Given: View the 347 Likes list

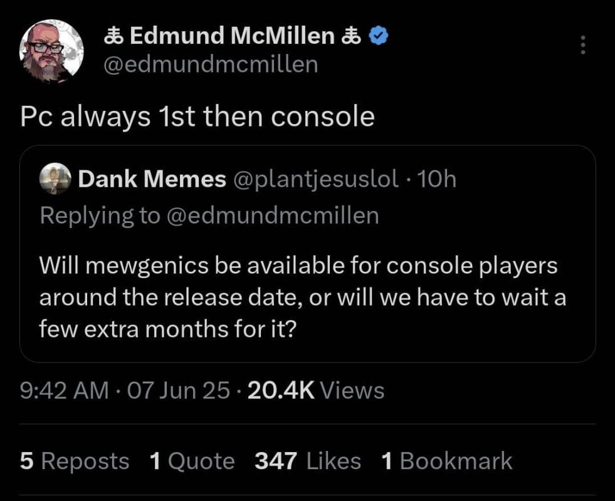Looking at the screenshot, I should click(x=308, y=462).
